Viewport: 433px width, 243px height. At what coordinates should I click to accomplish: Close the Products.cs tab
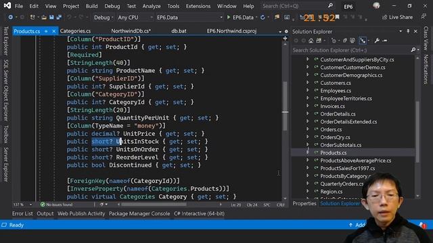click(x=54, y=31)
